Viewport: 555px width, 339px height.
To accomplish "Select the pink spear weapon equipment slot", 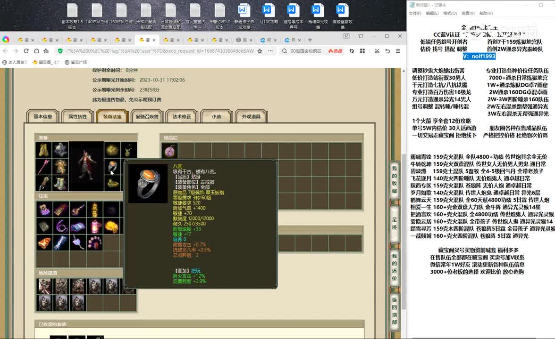I will 43,166.
